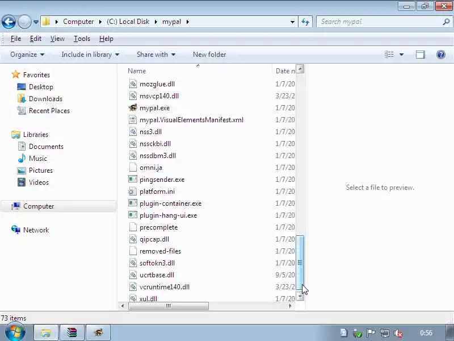Click the vertical scrollbar thumb
The height and width of the screenshot is (341, 454).
(300, 262)
